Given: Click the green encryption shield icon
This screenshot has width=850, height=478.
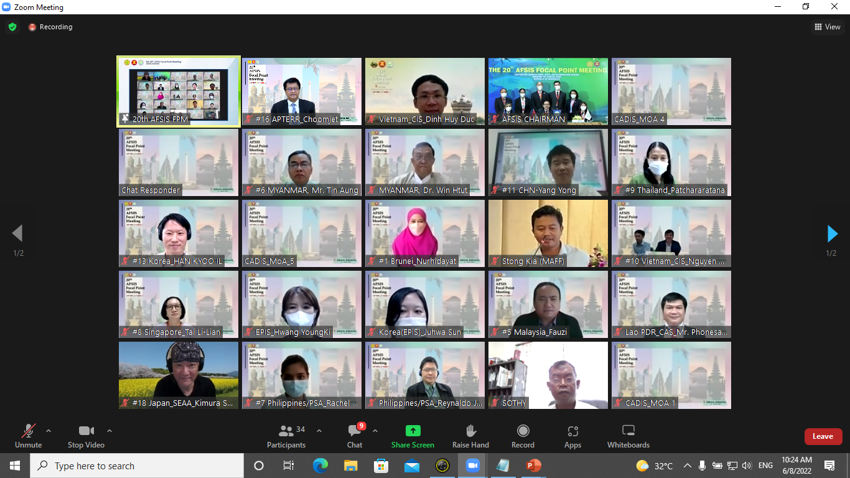Looking at the screenshot, I should 12,27.
